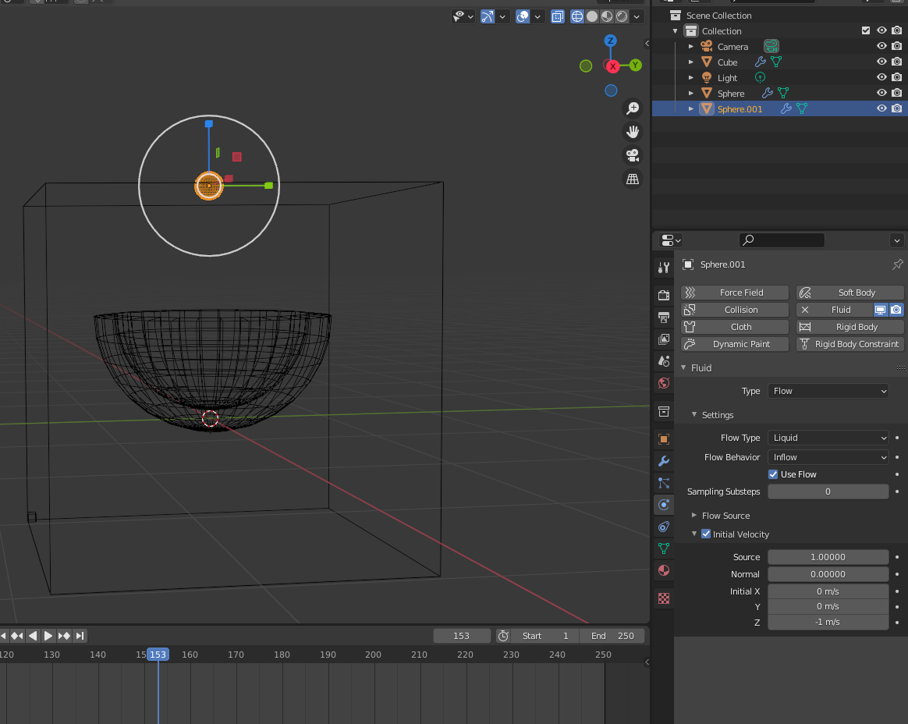Hide Light in viewport via eye icon
This screenshot has width=908, height=724.
click(881, 77)
